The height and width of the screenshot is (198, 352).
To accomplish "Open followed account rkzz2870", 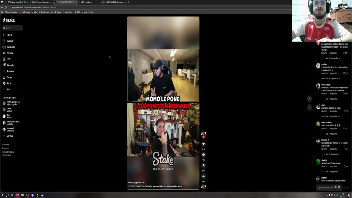I will [8, 116].
